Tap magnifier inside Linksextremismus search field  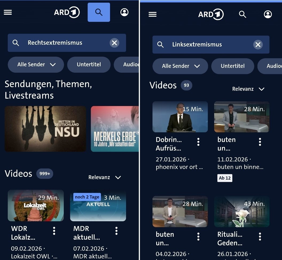coord(160,44)
